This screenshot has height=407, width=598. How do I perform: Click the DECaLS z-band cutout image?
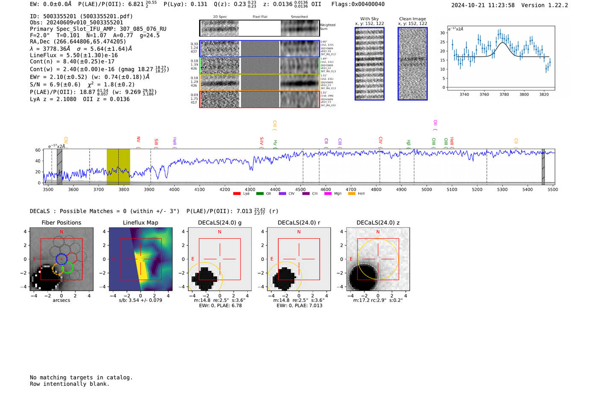click(x=378, y=259)
